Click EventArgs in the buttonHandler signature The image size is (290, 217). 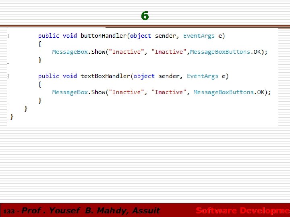199,36
